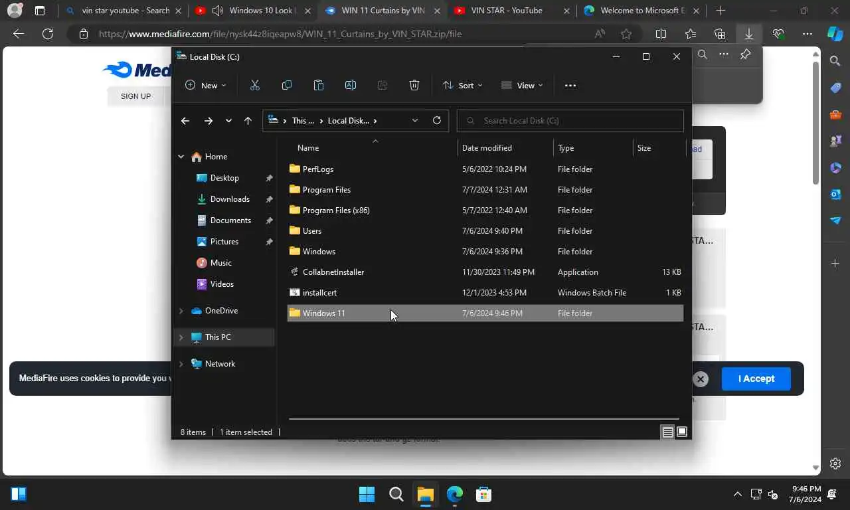
Task: Expand the Network tree node
Action: click(181, 364)
